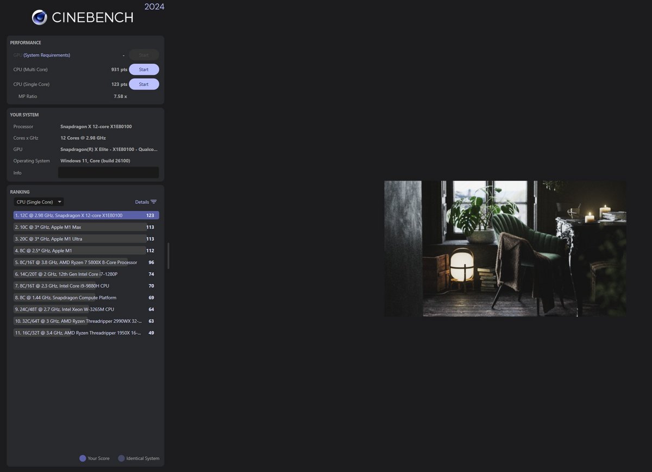Select the Threadripper 1950X ranking row

pos(86,333)
